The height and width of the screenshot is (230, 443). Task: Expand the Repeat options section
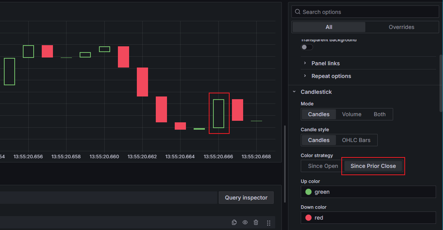click(331, 76)
